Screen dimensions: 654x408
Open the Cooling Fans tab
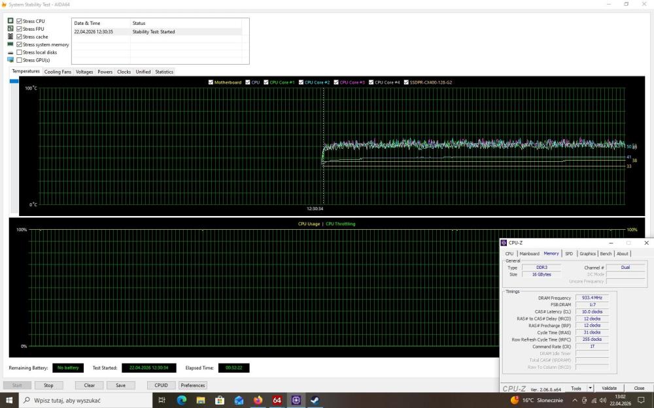pyautogui.click(x=58, y=72)
